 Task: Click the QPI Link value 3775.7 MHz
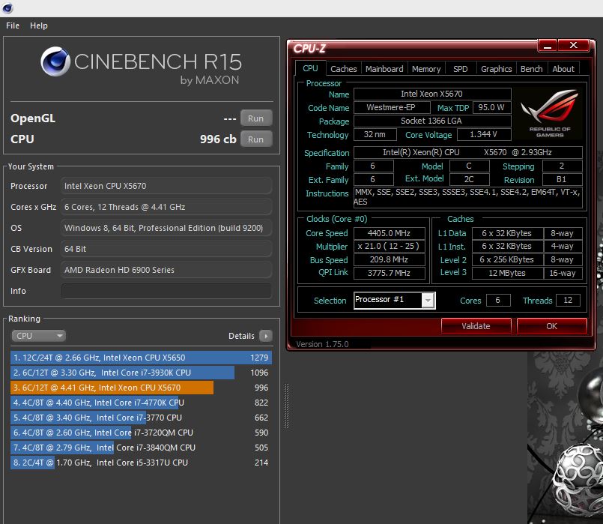point(390,273)
